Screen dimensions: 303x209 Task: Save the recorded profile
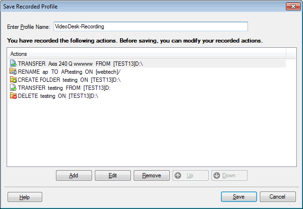239,197
